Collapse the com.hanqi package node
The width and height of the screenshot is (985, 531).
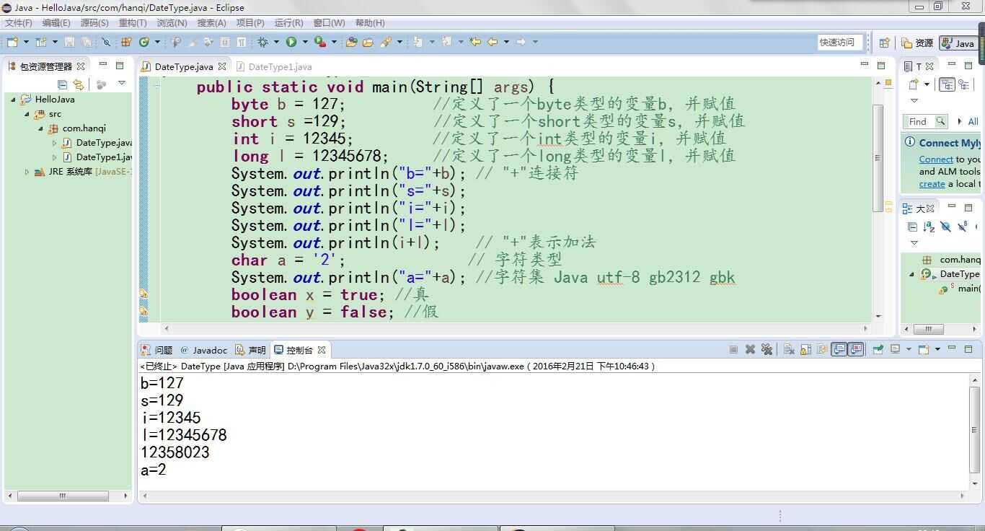coord(40,128)
